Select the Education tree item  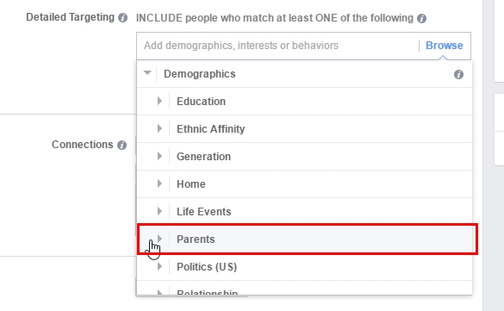click(304, 101)
